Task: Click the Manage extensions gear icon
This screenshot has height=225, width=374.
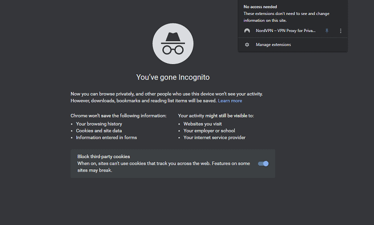Action: [x=247, y=45]
